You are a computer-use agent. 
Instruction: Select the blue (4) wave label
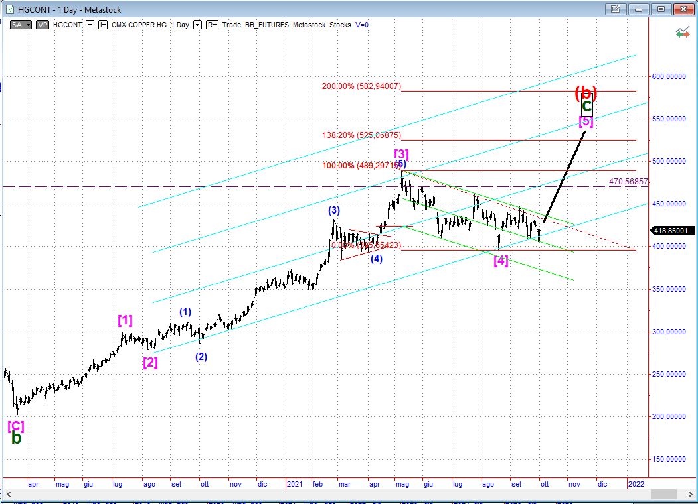pyautogui.click(x=377, y=259)
